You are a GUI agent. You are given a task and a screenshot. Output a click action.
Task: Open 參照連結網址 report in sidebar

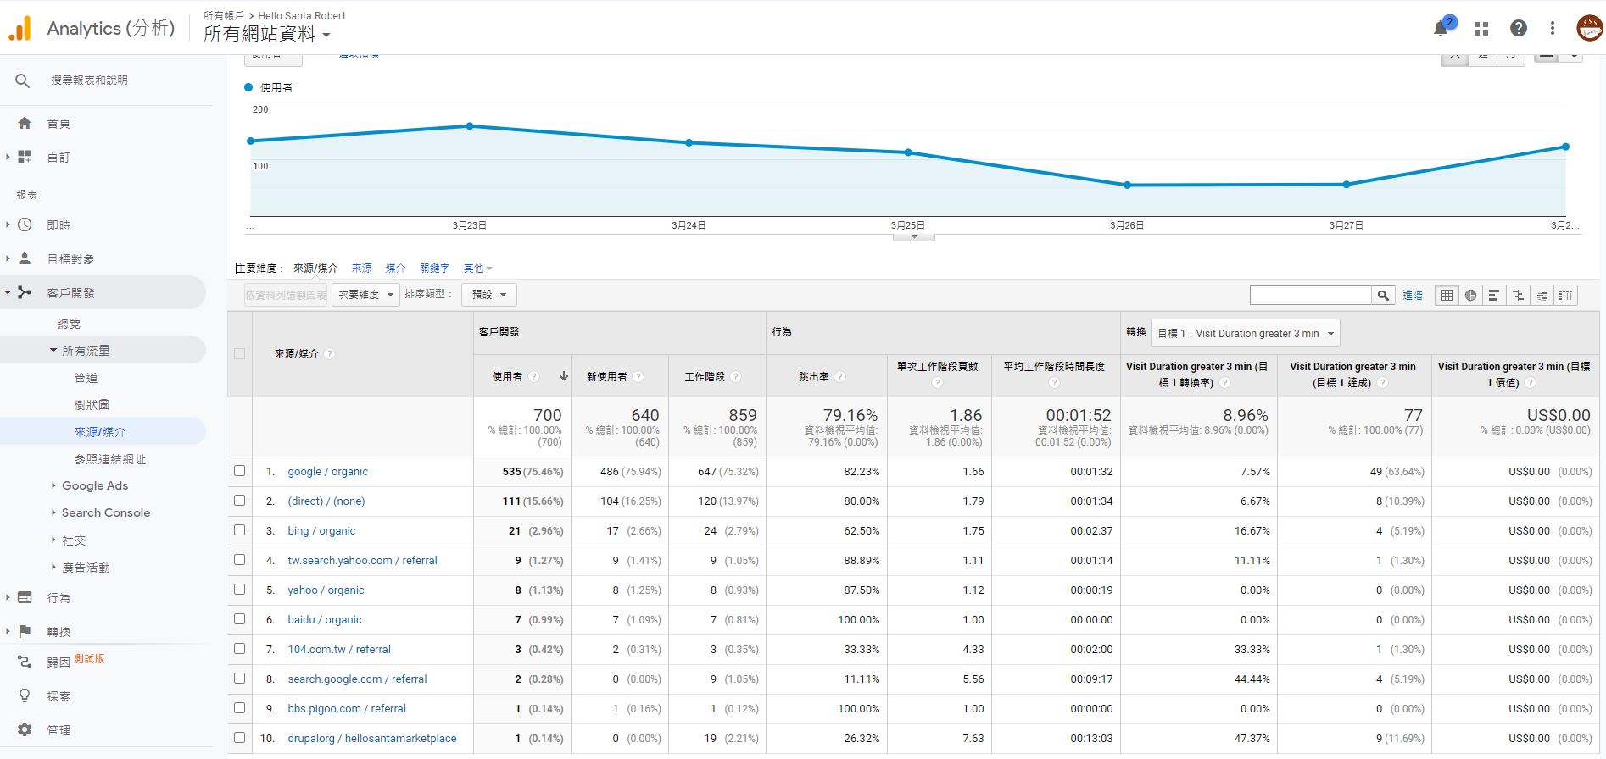pos(110,459)
